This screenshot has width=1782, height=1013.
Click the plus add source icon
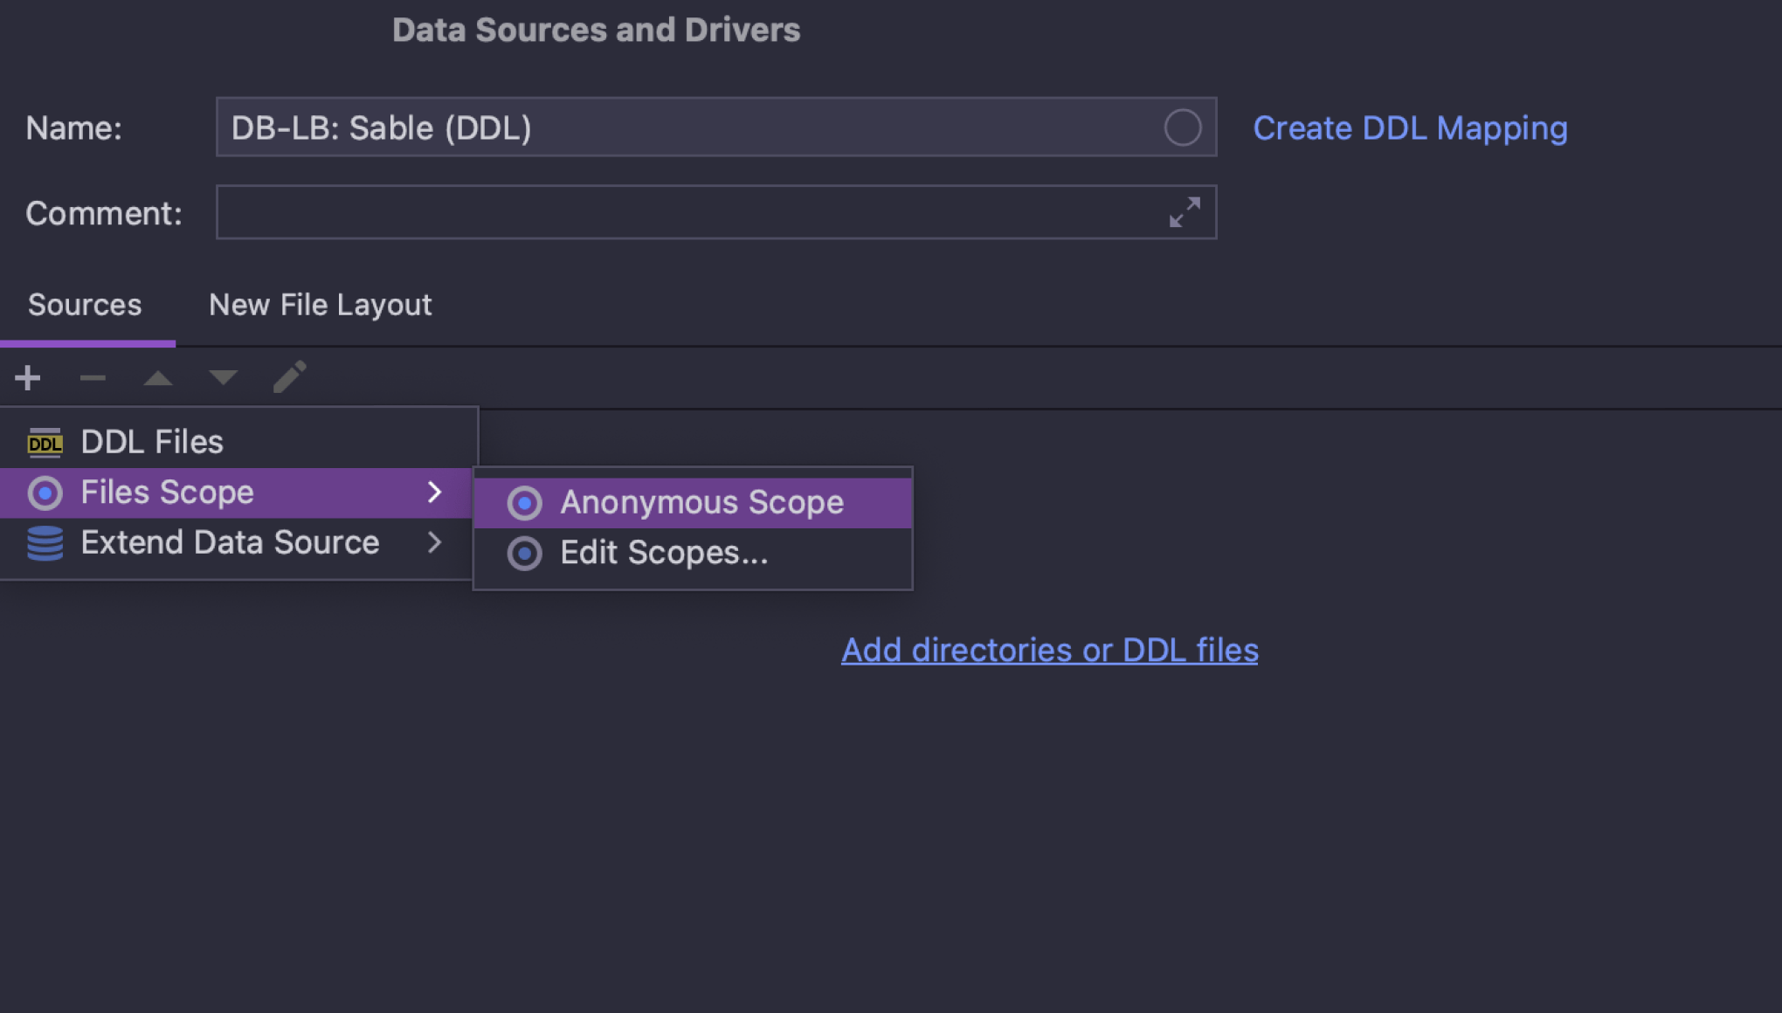tap(28, 378)
